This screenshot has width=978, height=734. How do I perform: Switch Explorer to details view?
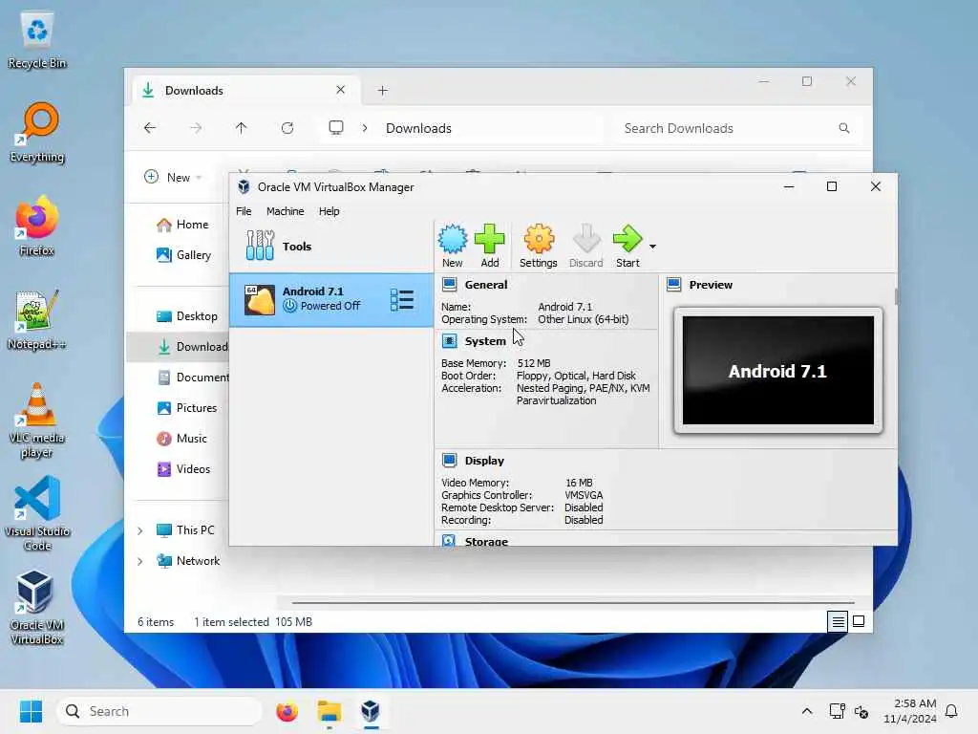click(x=838, y=621)
